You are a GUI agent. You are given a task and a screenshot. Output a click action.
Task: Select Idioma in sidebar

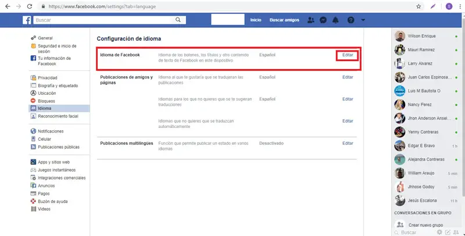pyautogui.click(x=59, y=108)
